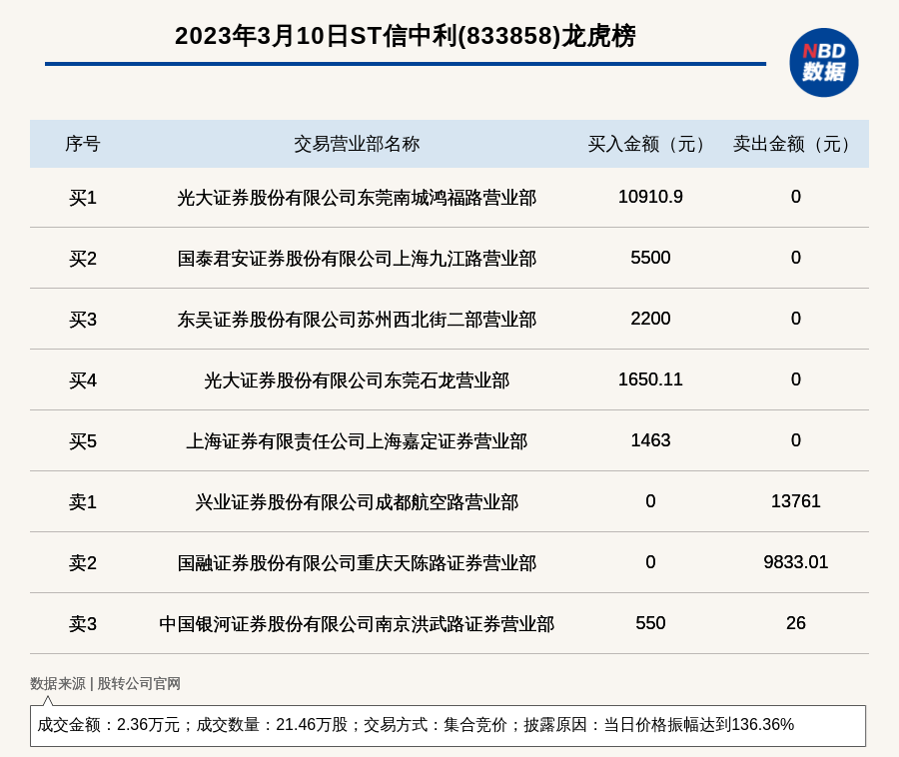
Task: Select the 买4 row label
Action: coord(83,380)
